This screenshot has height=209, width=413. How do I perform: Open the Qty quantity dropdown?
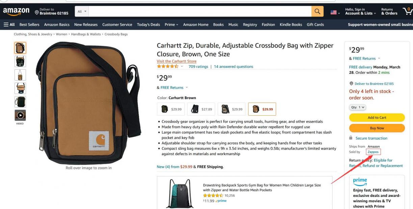click(358, 107)
